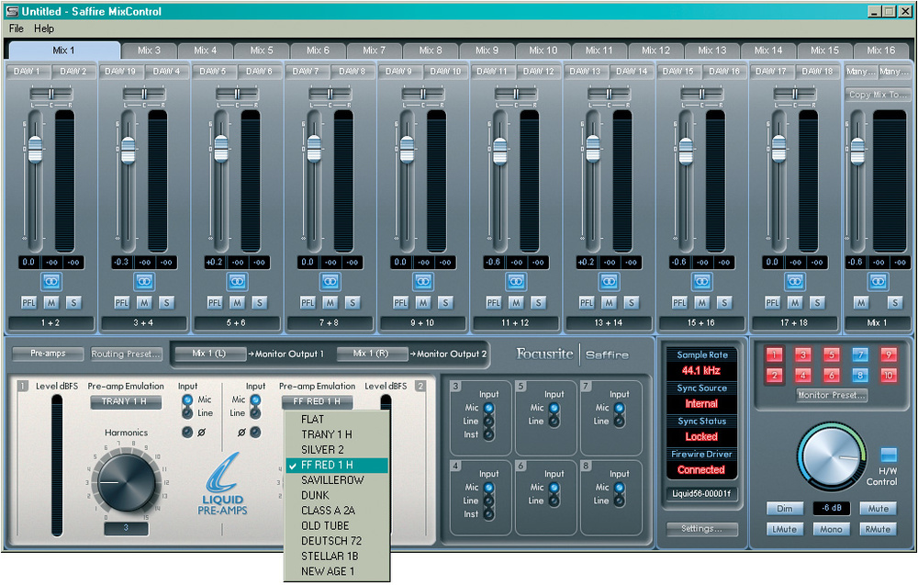Choose OLD TUBE from emulation list

coord(326,526)
